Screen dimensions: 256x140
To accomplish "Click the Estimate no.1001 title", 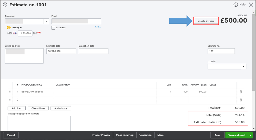I will pos(28,5).
